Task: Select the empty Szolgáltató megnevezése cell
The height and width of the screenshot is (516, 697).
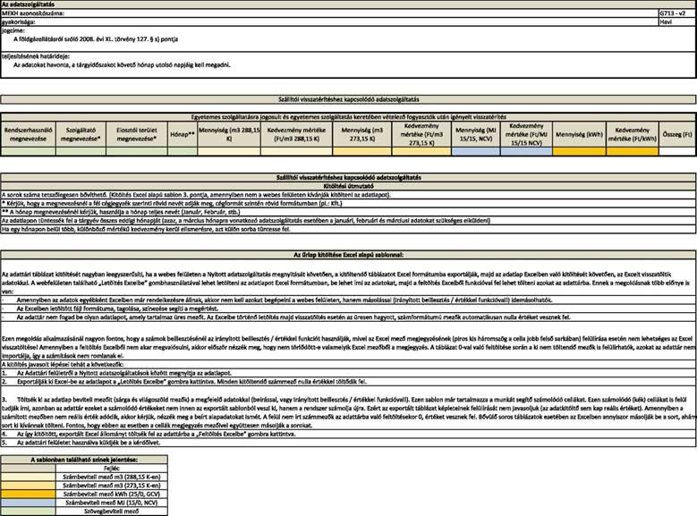Action: [x=81, y=151]
